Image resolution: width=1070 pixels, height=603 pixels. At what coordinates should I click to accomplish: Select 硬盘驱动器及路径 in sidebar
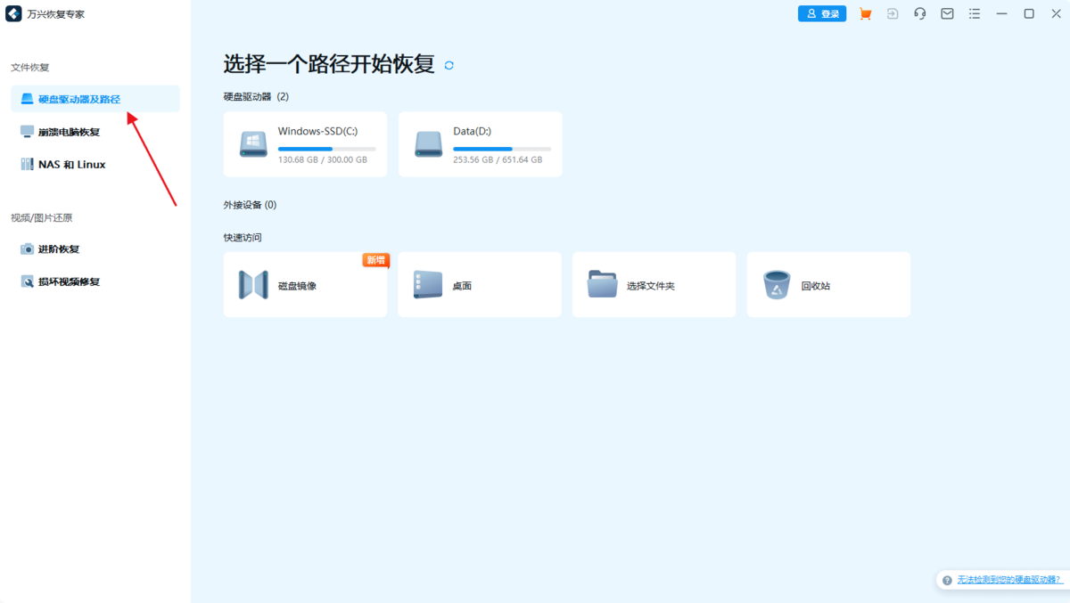click(x=79, y=99)
